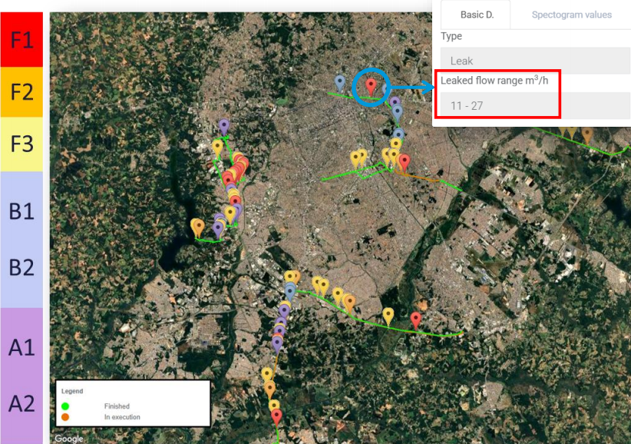Click the green Finished legend dot

(65, 406)
